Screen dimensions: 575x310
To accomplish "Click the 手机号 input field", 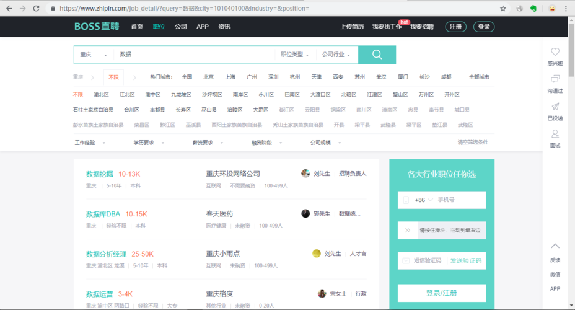I will point(460,200).
